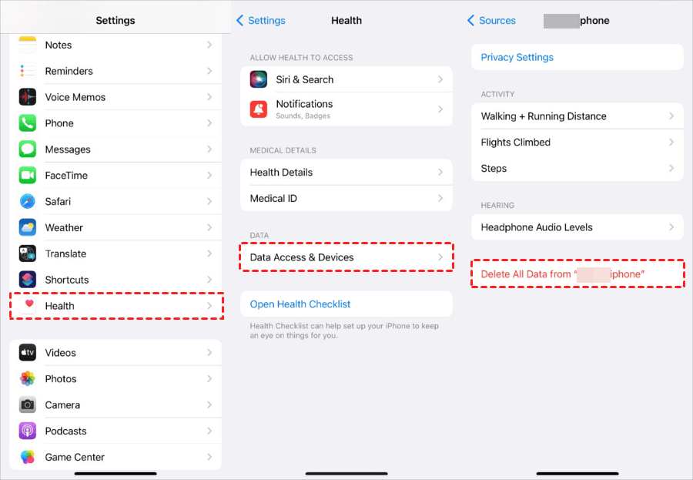
Task: Tap Open Health Checklist link
Action: click(300, 304)
